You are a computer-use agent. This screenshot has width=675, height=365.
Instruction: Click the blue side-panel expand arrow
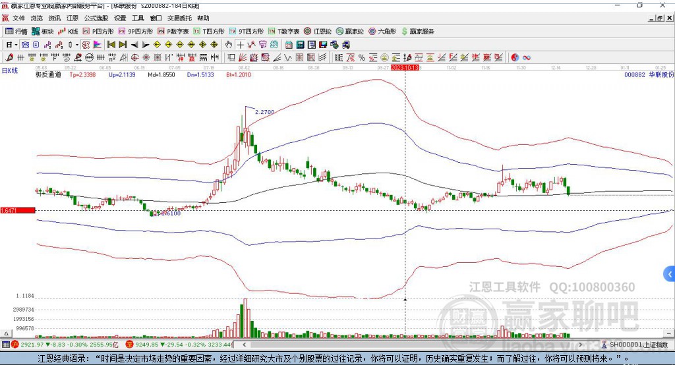click(670, 274)
